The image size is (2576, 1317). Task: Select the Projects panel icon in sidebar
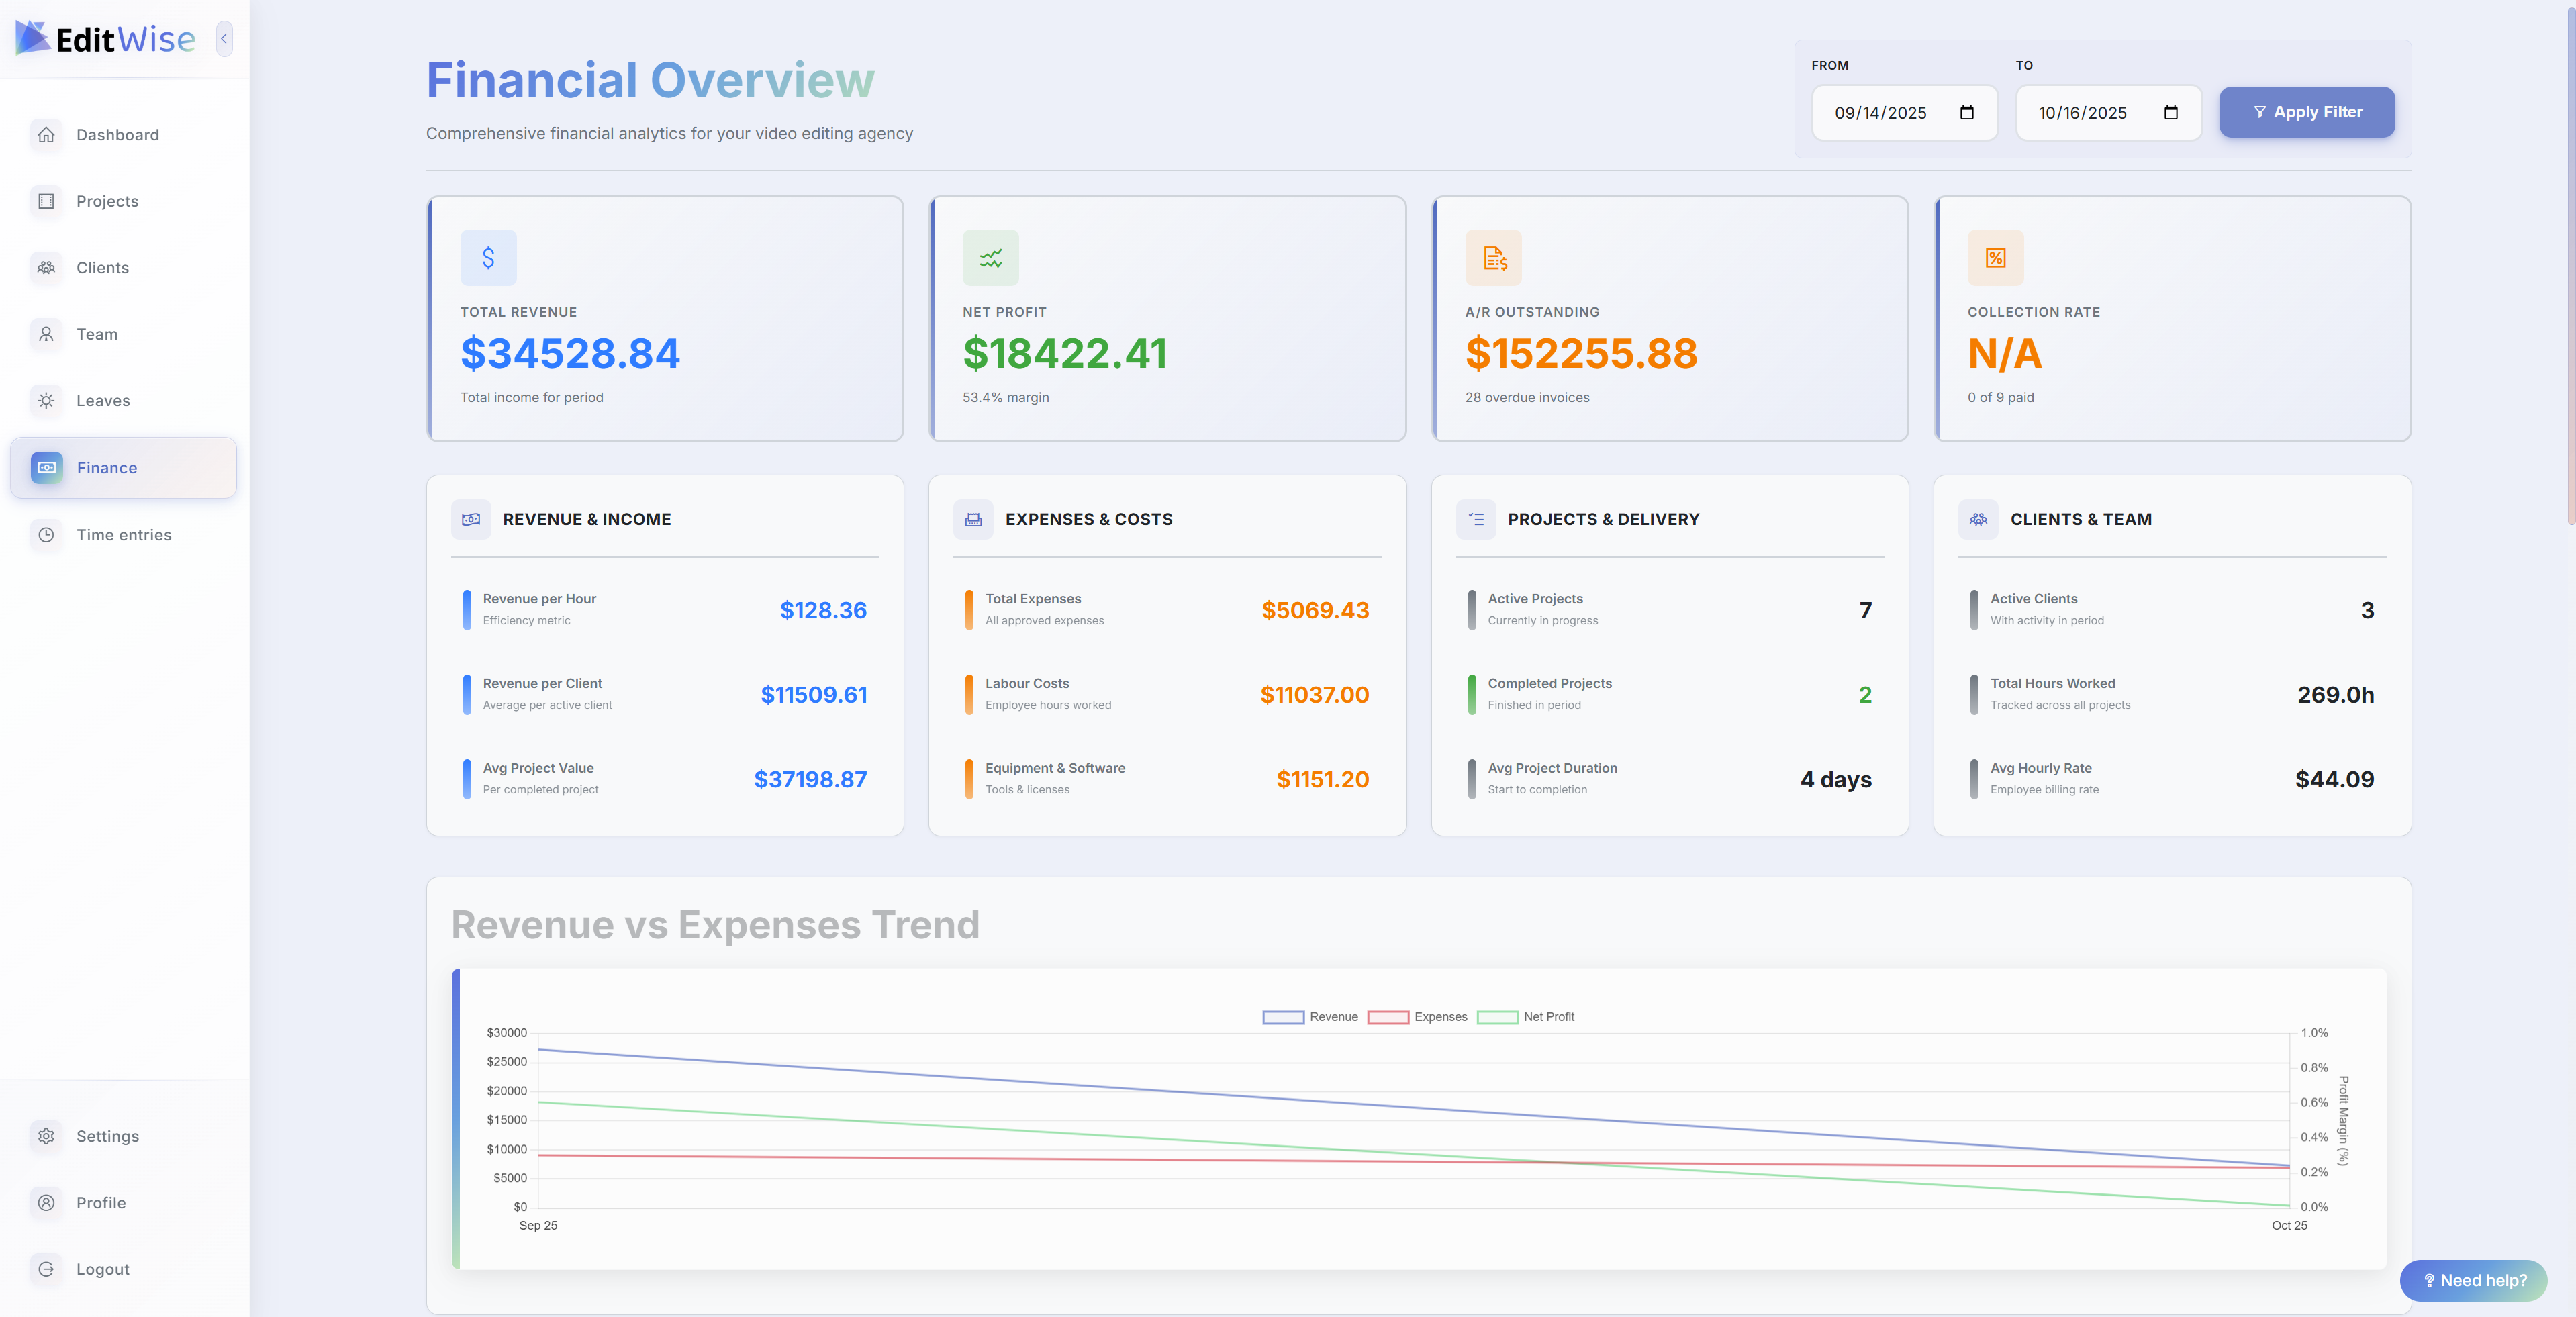coord(46,201)
